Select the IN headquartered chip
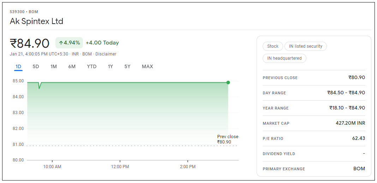This screenshot has height=183, width=377. [x=285, y=58]
